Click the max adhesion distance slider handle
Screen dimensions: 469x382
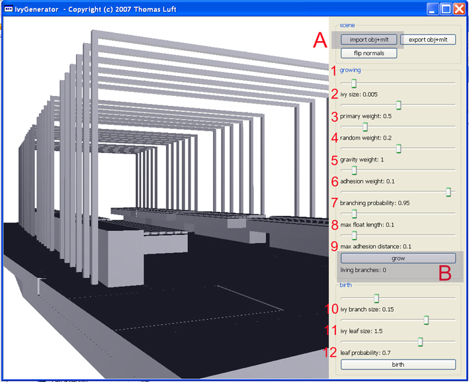click(354, 235)
